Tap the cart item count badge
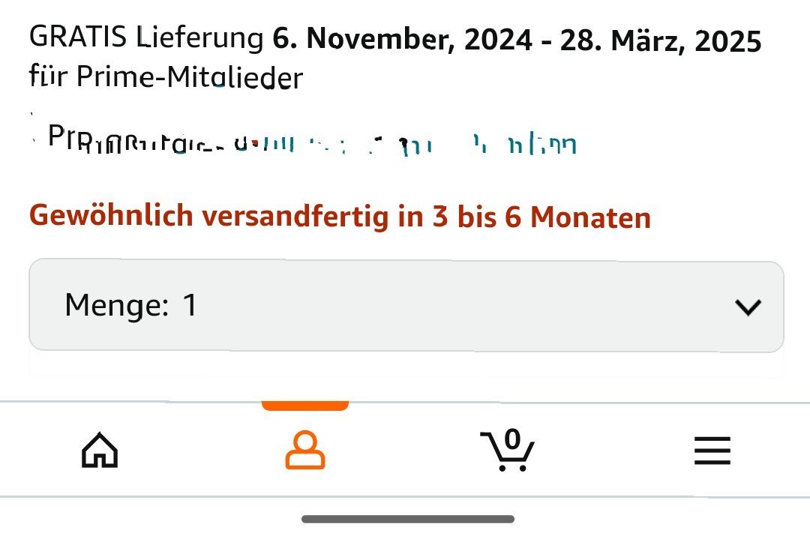Screen dimensions: 810x542 point(512,439)
